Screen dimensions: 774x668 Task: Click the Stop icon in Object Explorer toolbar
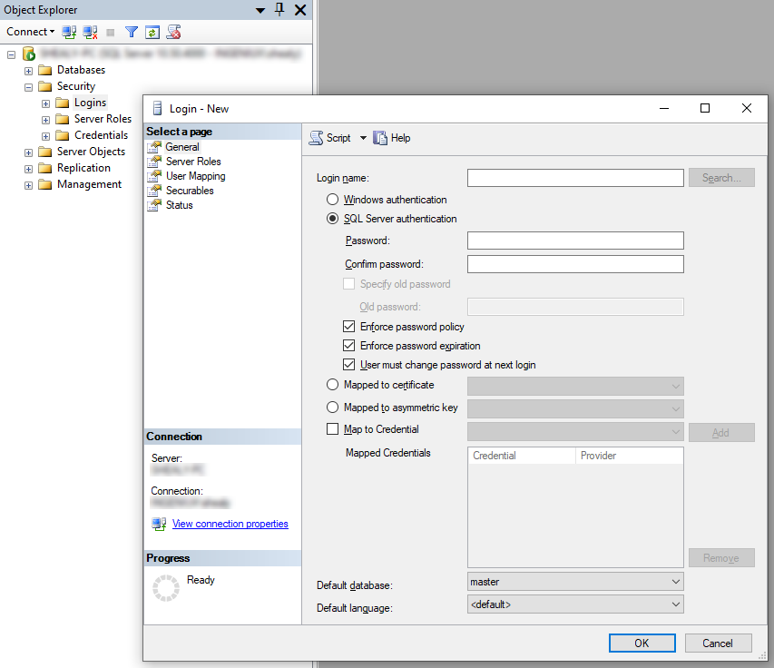tap(111, 33)
